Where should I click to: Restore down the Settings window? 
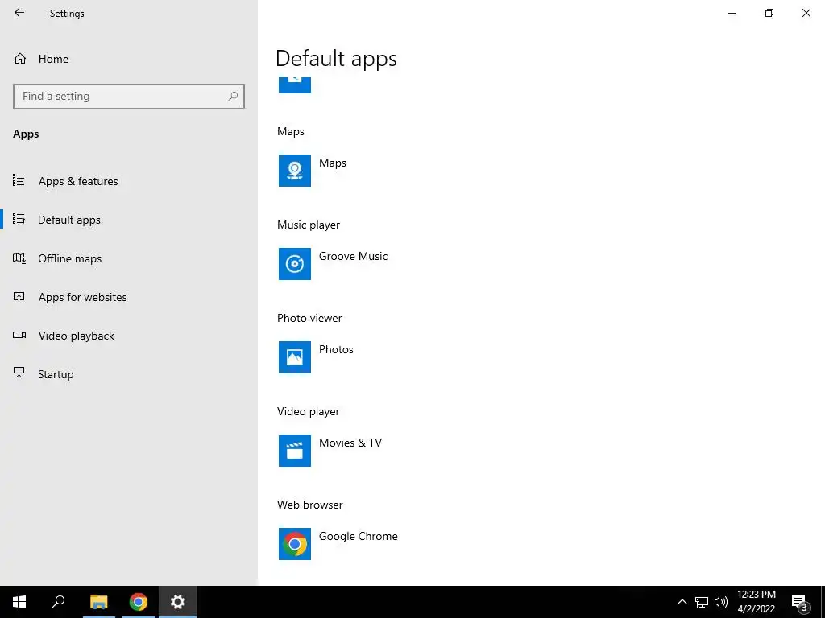pyautogui.click(x=769, y=13)
